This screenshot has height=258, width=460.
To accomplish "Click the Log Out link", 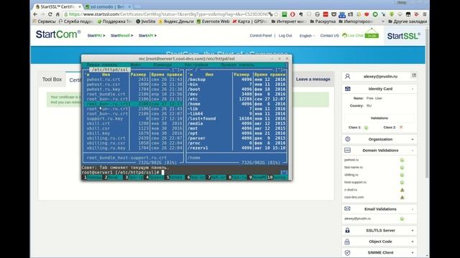I will 285,35.
